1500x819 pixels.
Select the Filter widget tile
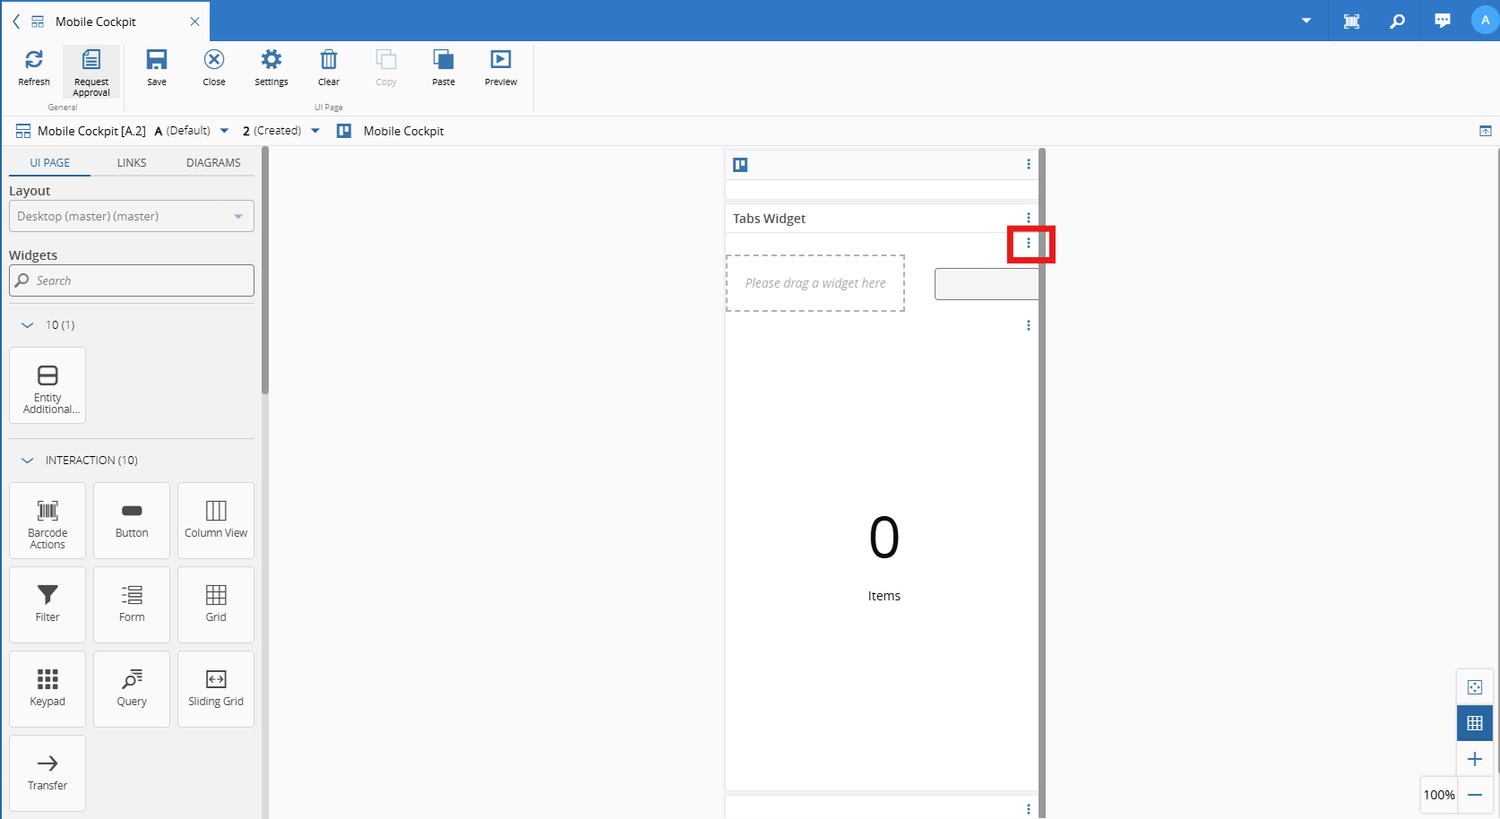tap(47, 605)
